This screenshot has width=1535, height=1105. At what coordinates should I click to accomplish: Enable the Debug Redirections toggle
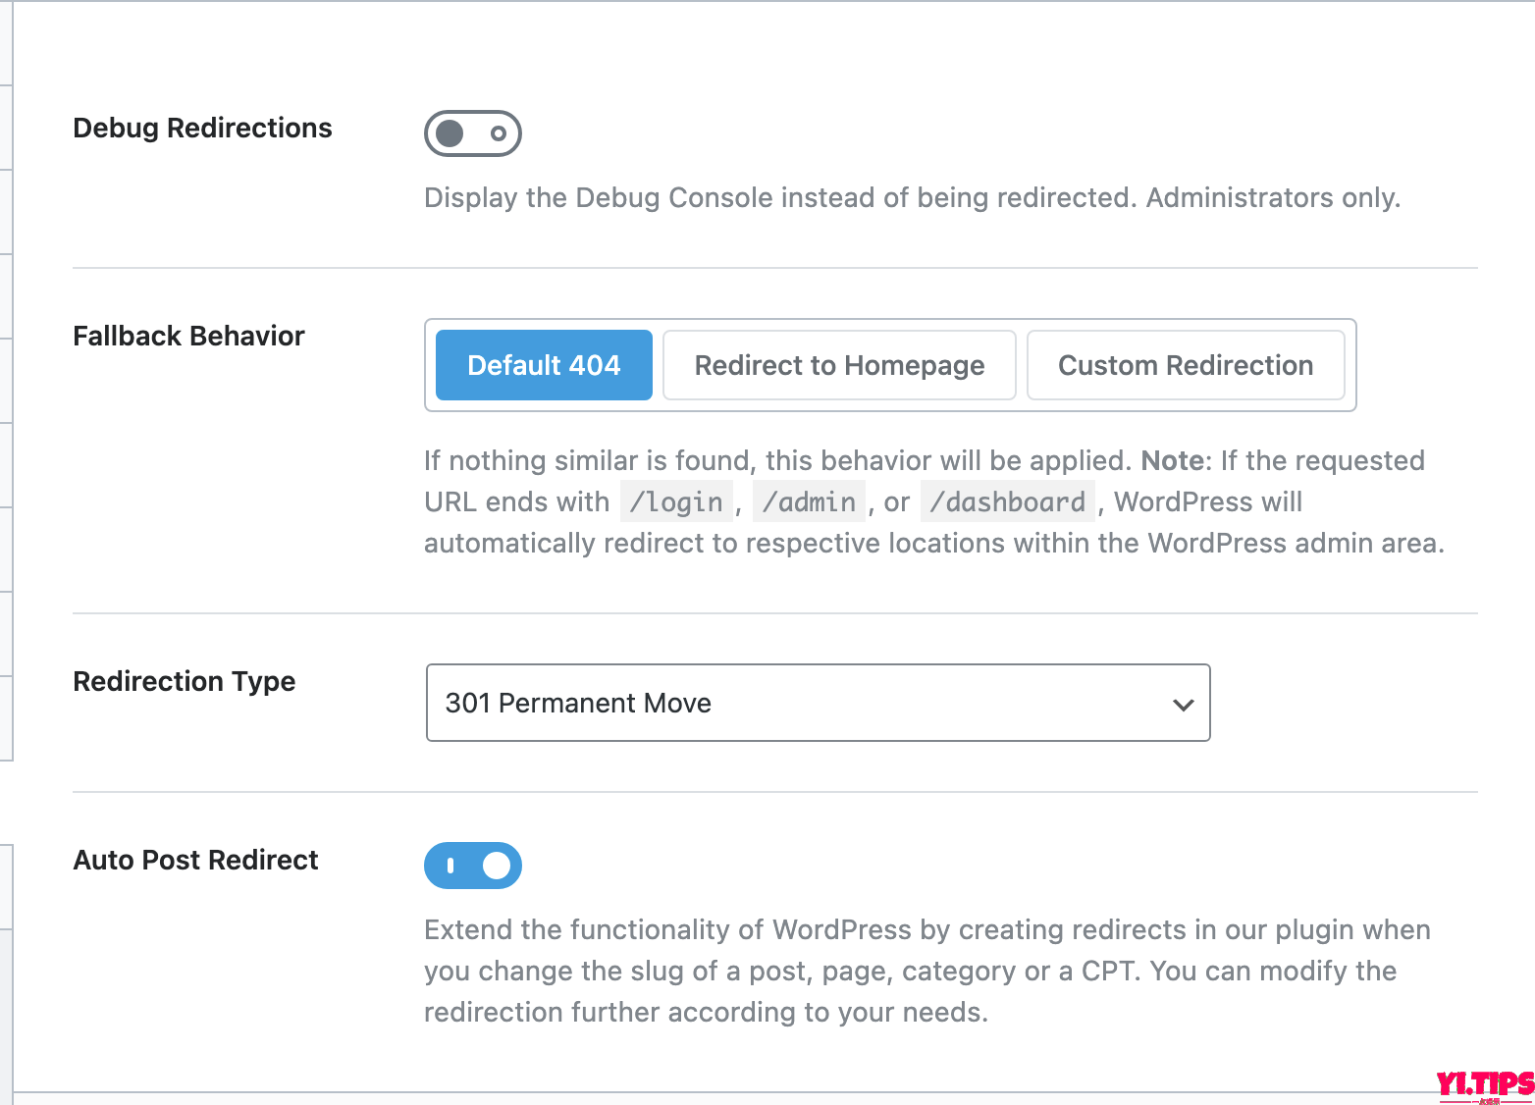(472, 133)
